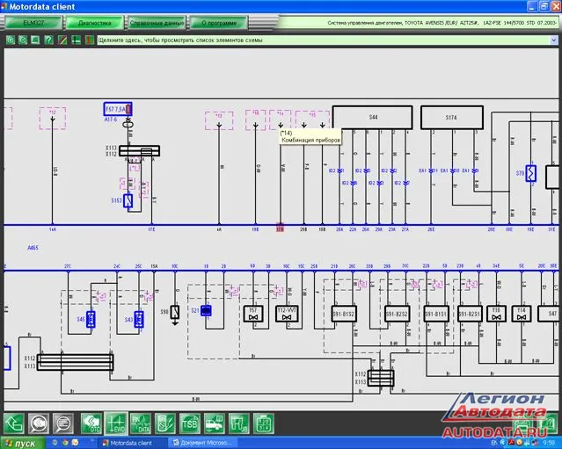The width and height of the screenshot is (562, 449).
Task: Select the S91-B1S1 oxygen sensor box
Action: 436,314
